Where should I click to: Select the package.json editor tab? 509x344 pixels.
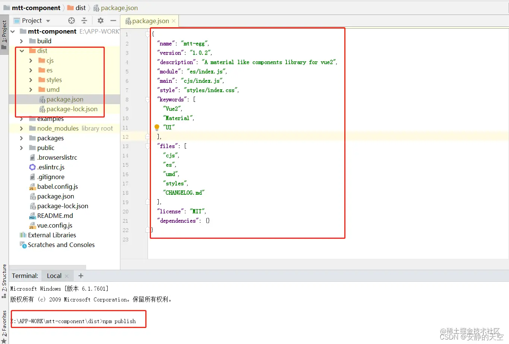(x=150, y=21)
